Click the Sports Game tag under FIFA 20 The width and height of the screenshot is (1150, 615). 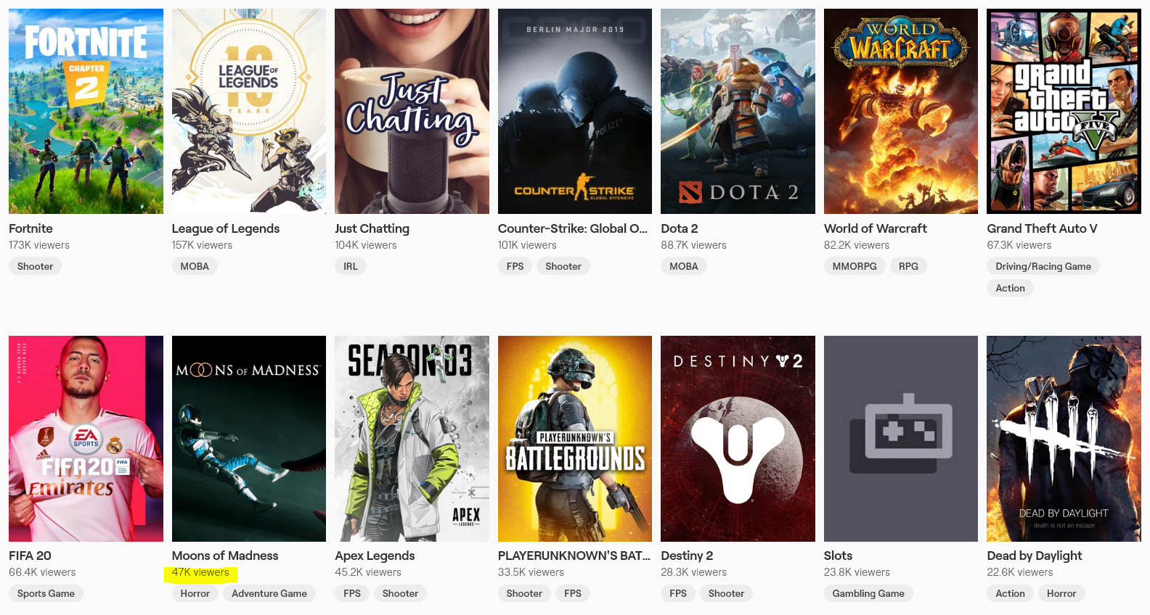[x=46, y=593]
